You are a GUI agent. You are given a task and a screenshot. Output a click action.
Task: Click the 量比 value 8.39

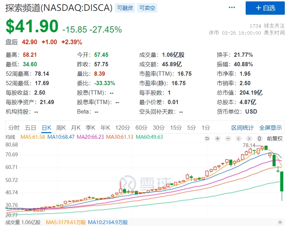100,74
